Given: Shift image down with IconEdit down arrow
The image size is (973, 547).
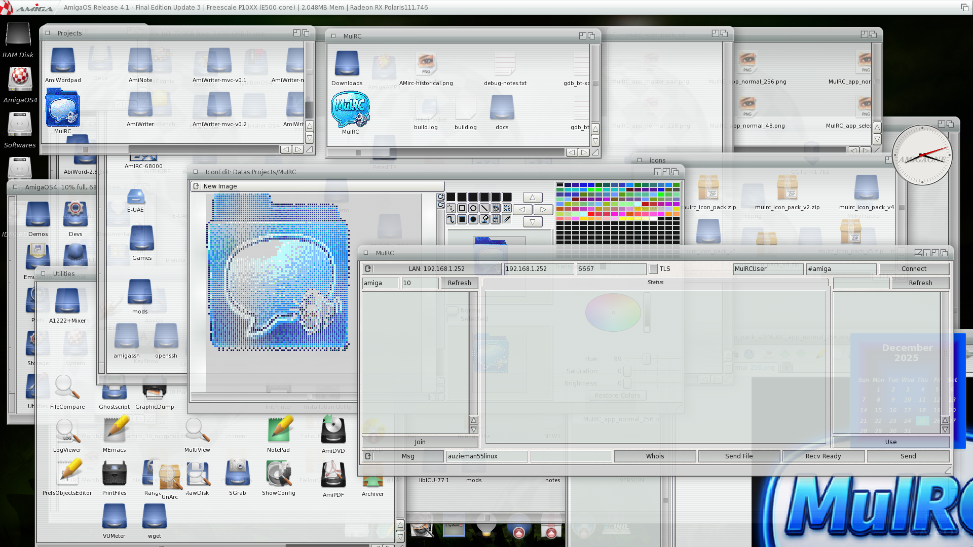Looking at the screenshot, I should 533,222.
